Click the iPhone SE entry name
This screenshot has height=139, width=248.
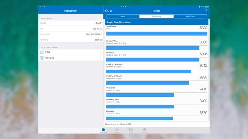(110, 88)
